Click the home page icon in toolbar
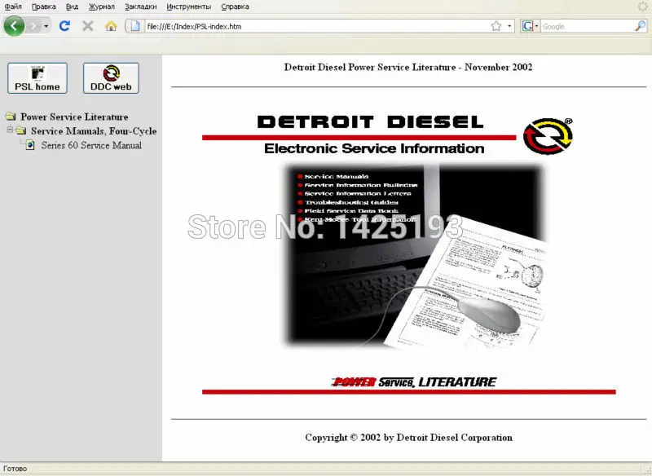The height and width of the screenshot is (476, 652). 111,25
